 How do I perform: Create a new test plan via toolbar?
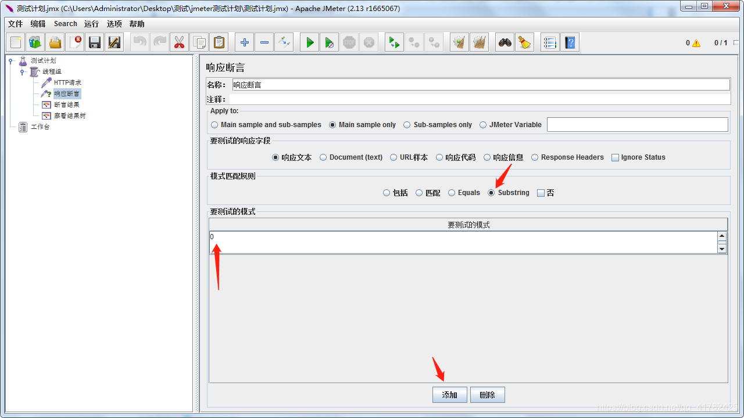point(16,42)
